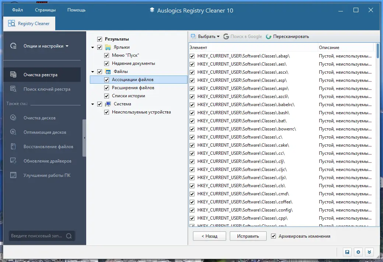Viewport: 383px width, 262px height.
Task: Click Поиск в Google toolbar button
Action: pyautogui.click(x=242, y=36)
